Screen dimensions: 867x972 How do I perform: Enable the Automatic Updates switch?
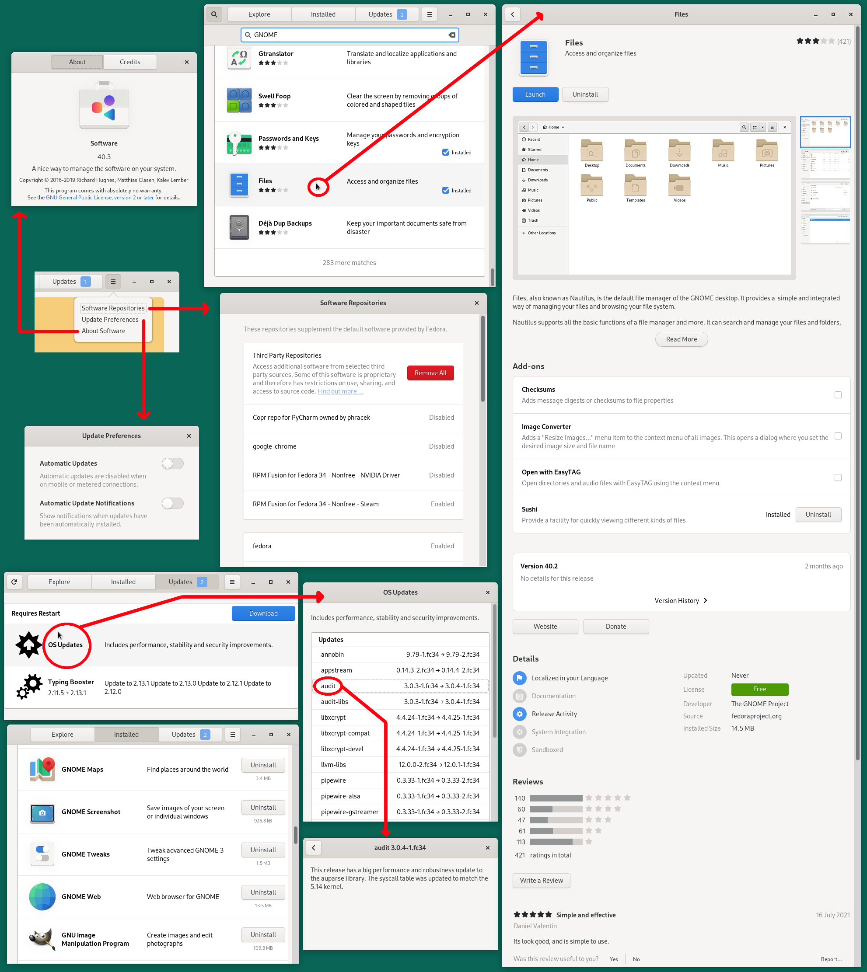coord(172,463)
